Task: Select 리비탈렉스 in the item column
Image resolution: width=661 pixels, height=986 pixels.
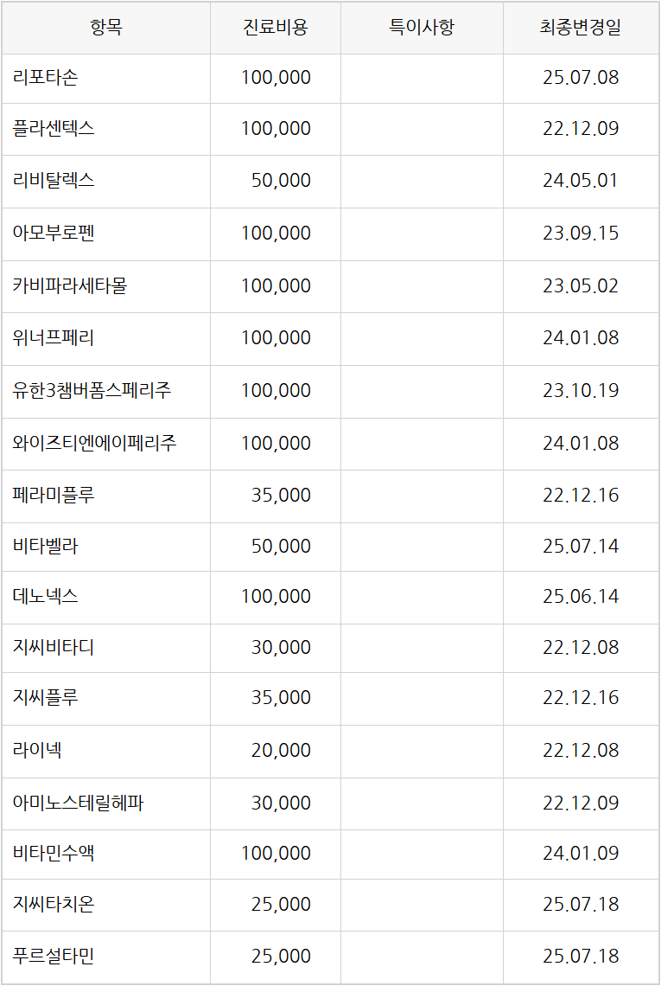Action: pyautogui.click(x=54, y=181)
